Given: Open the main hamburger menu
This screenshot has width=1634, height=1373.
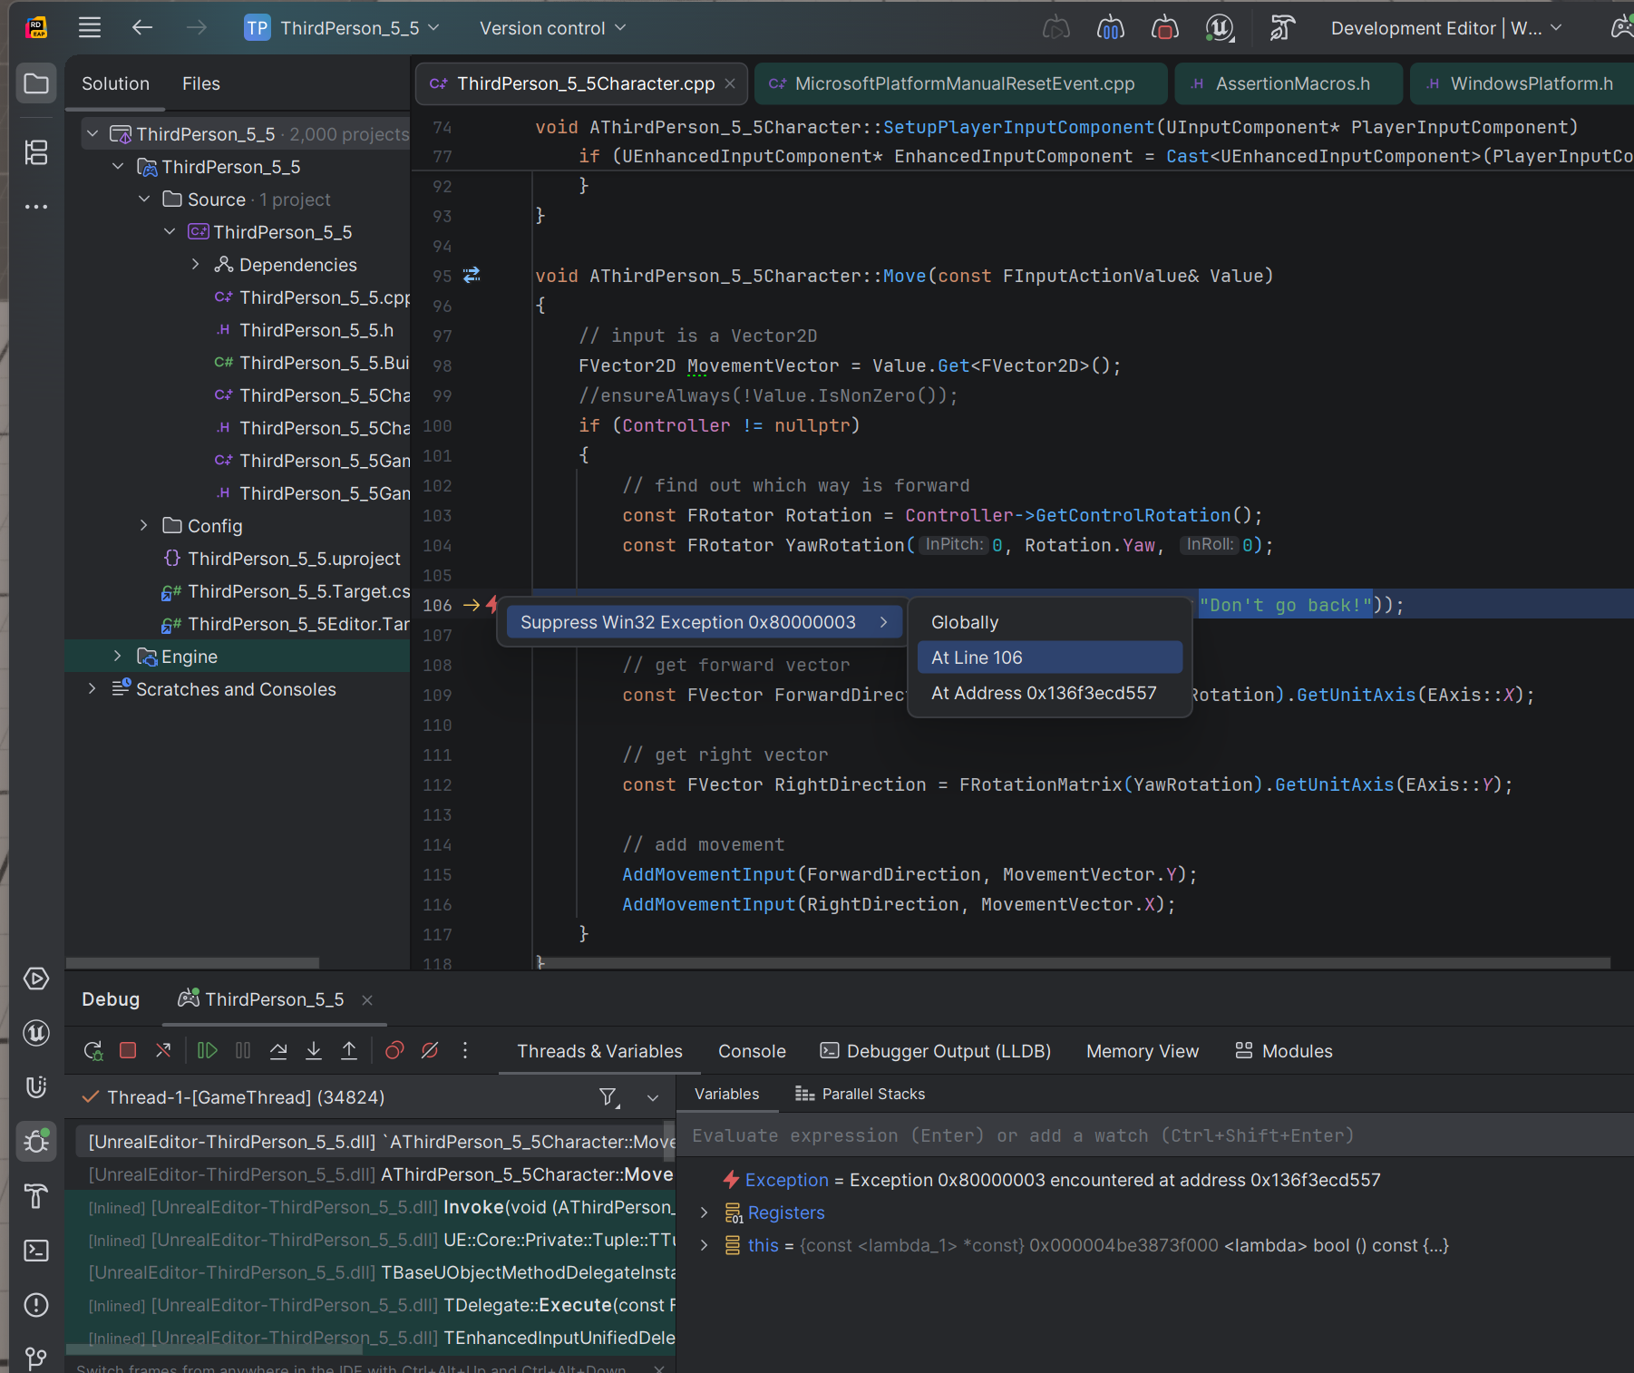Looking at the screenshot, I should pos(89,28).
